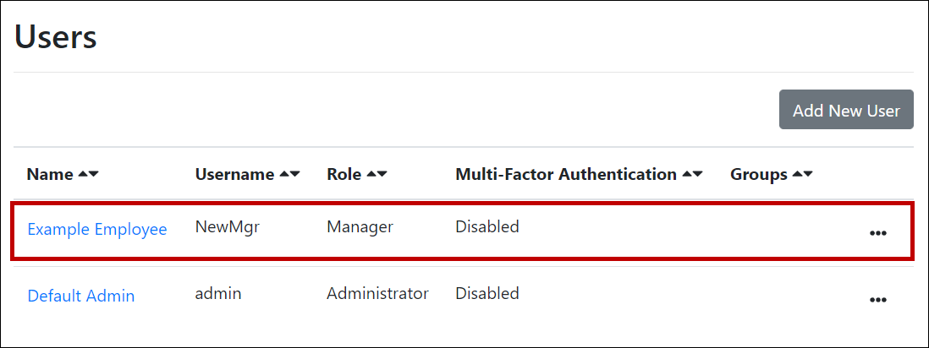929x348 pixels.
Task: Click sort arrows beside Multi-Factor Authentication
Action: 692,175
